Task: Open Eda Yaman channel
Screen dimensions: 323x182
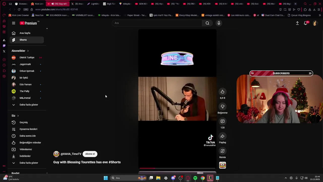Action: [x=27, y=84]
